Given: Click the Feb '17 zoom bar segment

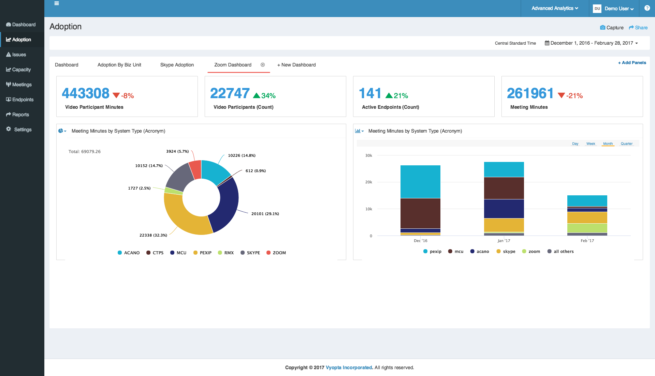Looking at the screenshot, I should point(587,228).
